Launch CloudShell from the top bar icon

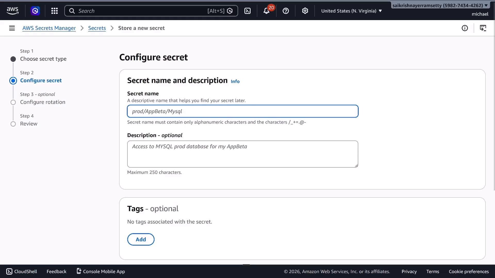247,11
